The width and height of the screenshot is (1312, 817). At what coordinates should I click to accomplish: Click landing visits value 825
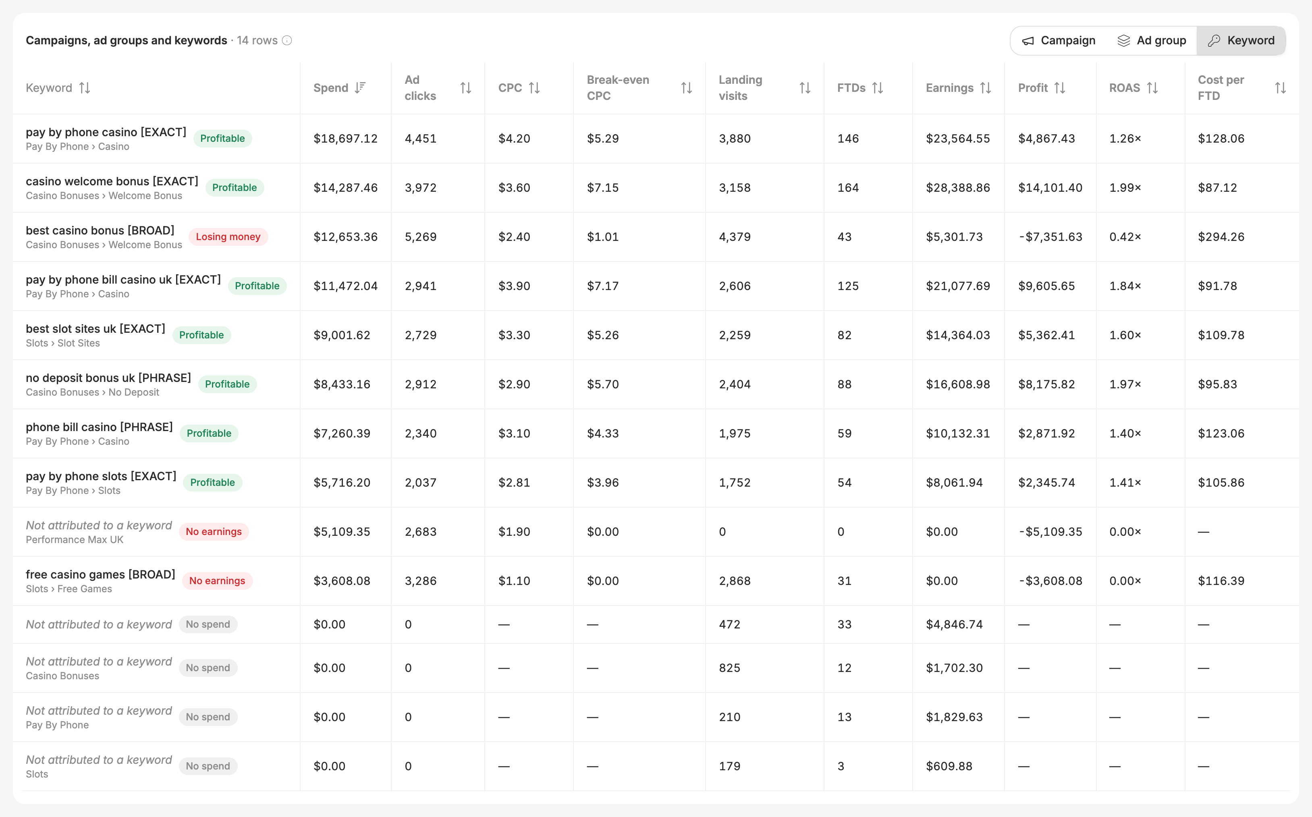729,668
